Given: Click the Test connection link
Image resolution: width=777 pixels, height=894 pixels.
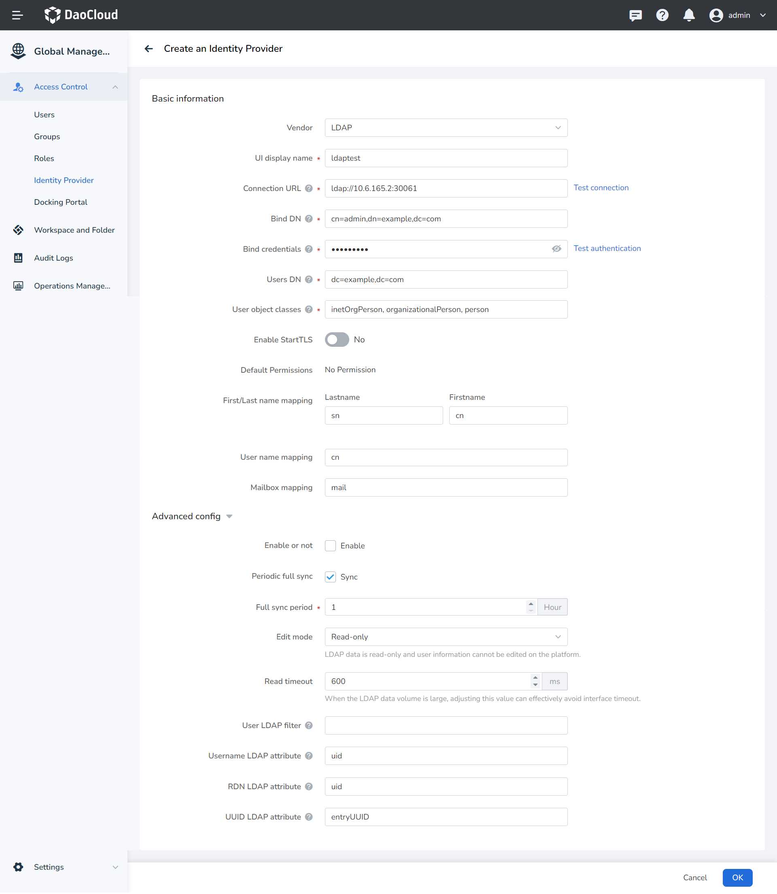Looking at the screenshot, I should tap(601, 188).
